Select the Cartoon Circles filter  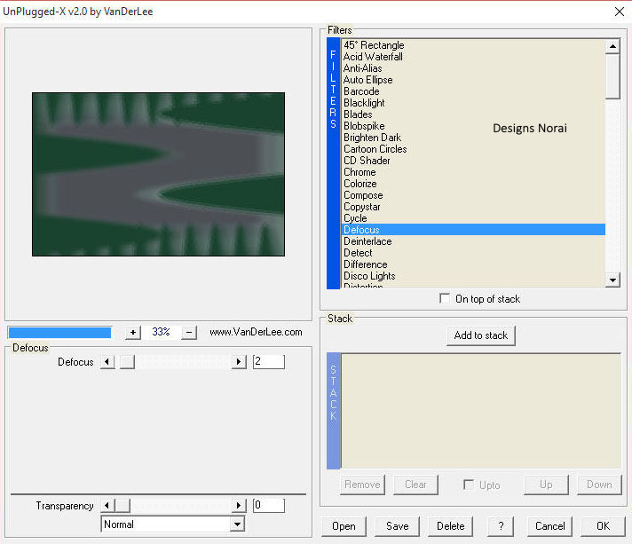coord(473,149)
